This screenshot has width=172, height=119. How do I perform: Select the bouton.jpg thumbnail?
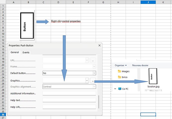coord(153,76)
